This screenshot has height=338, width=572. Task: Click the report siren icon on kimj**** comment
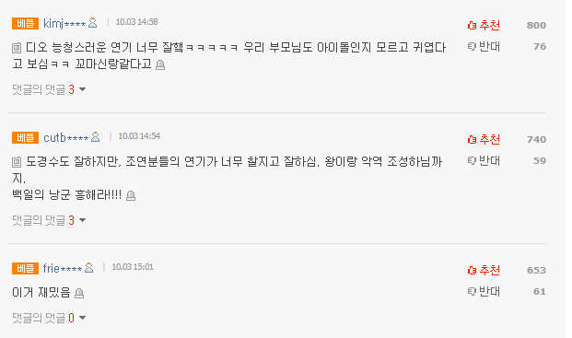coord(160,64)
